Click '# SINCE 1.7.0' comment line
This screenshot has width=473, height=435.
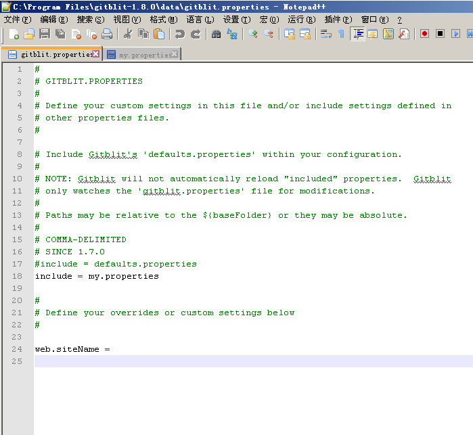[70, 252]
